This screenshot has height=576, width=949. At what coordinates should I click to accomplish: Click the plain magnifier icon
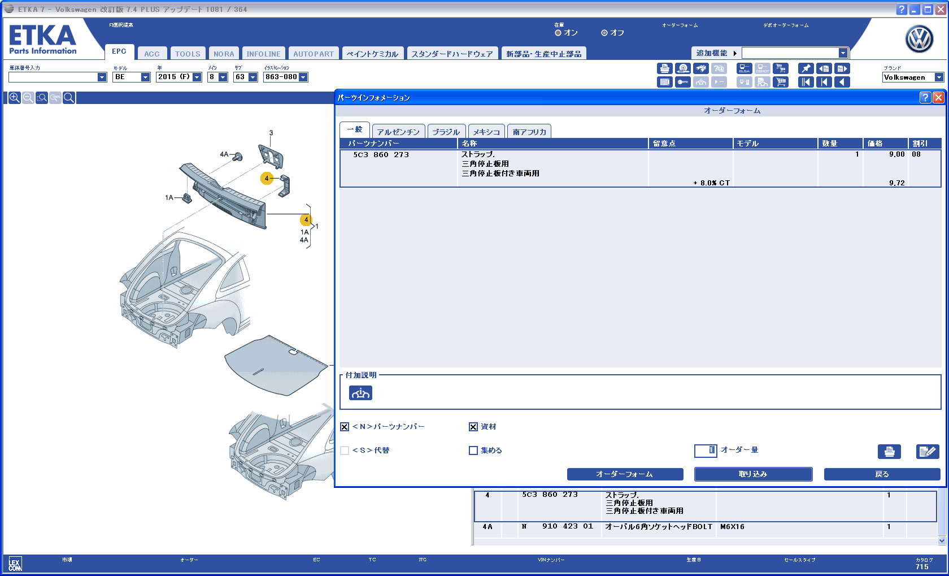tap(69, 98)
